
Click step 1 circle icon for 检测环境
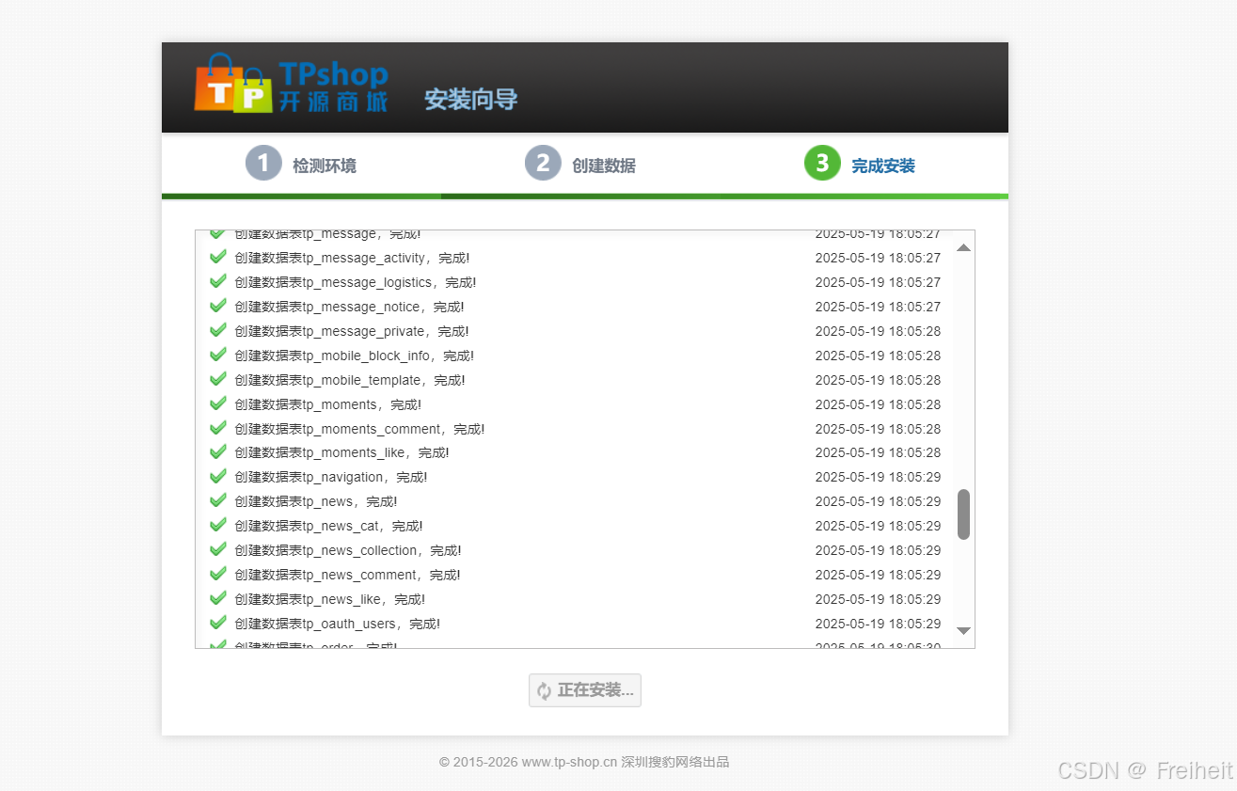pyautogui.click(x=263, y=163)
